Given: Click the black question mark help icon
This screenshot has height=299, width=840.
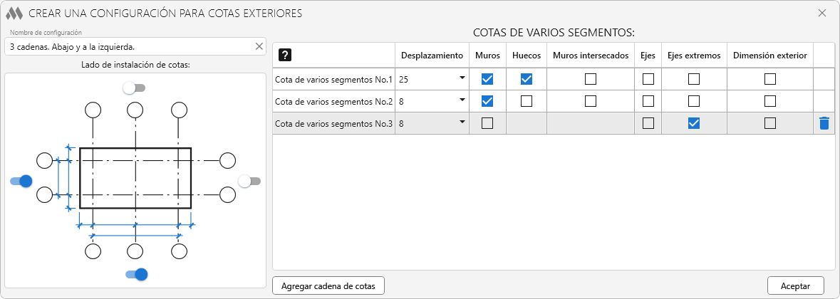Looking at the screenshot, I should pos(284,55).
